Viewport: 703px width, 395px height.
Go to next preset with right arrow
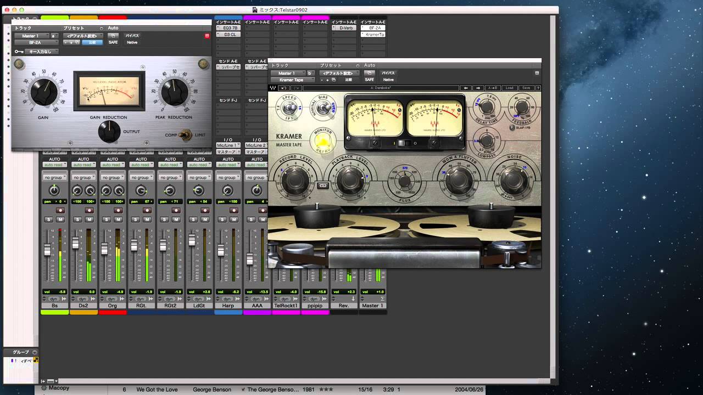click(478, 88)
